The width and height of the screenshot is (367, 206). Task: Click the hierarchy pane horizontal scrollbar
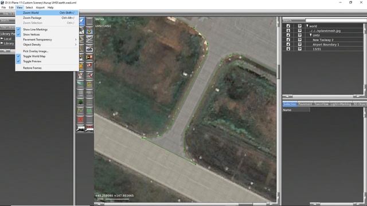(x=323, y=96)
